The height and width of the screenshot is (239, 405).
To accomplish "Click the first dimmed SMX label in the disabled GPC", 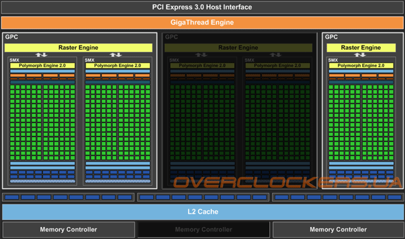I will click(x=174, y=60).
